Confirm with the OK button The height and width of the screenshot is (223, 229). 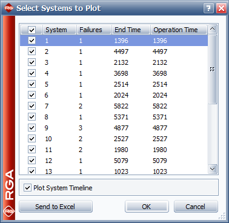[147, 207]
